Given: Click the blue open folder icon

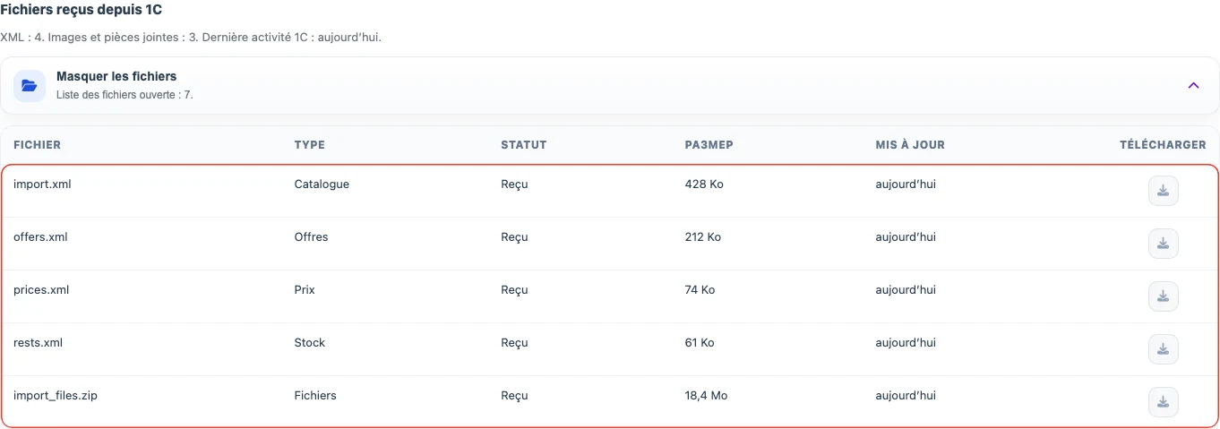Looking at the screenshot, I should [30, 86].
